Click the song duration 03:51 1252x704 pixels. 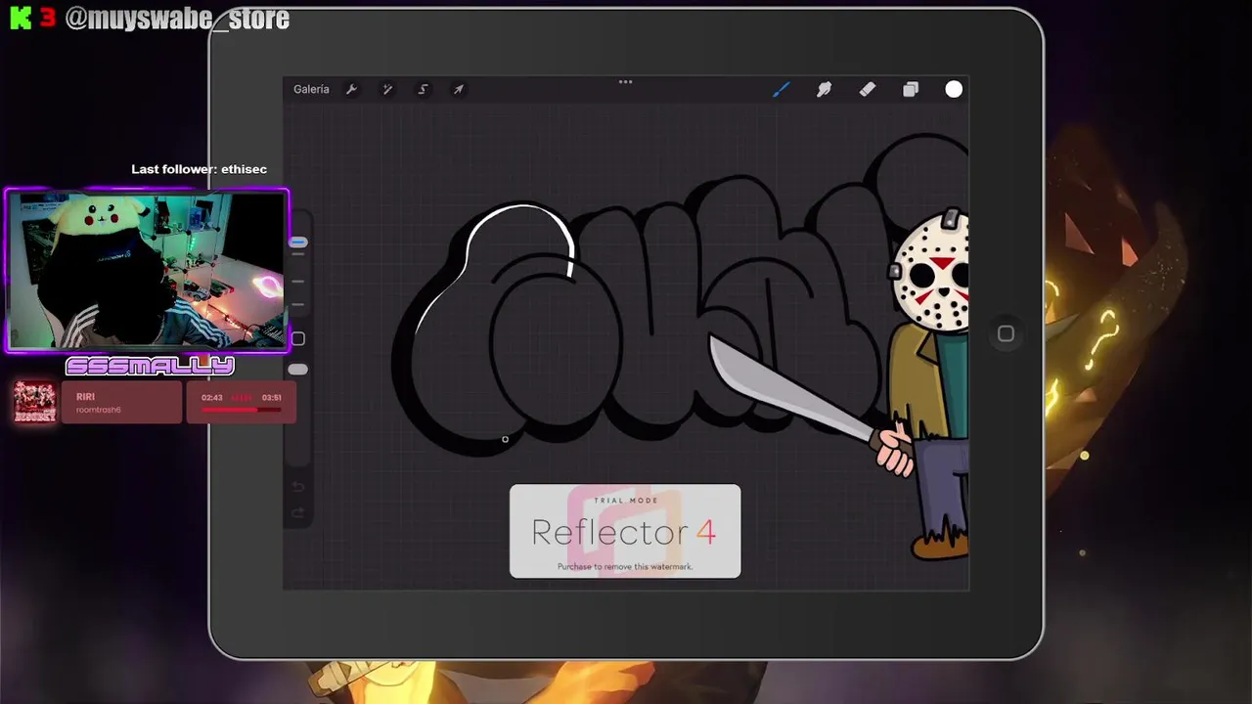271,398
